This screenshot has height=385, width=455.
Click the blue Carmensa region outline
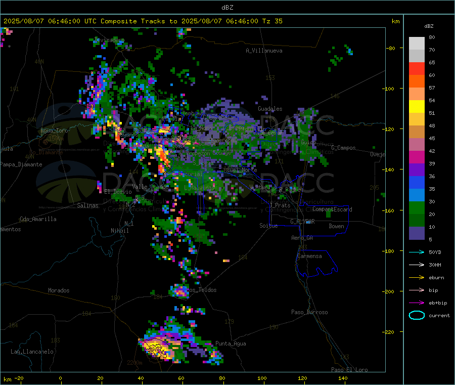(x=316, y=263)
